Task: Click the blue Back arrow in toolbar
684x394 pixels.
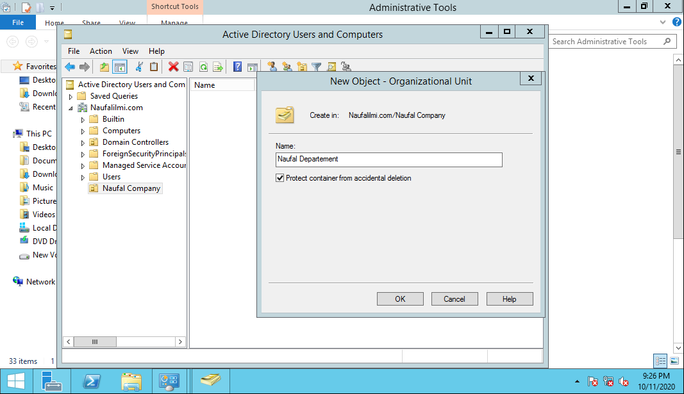Action: click(x=70, y=67)
